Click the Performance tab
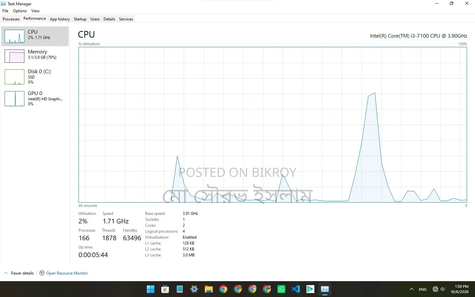 35,18
